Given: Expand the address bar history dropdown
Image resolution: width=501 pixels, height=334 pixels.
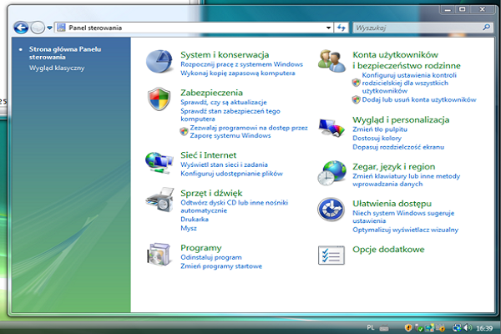Looking at the screenshot, I should (328, 28).
